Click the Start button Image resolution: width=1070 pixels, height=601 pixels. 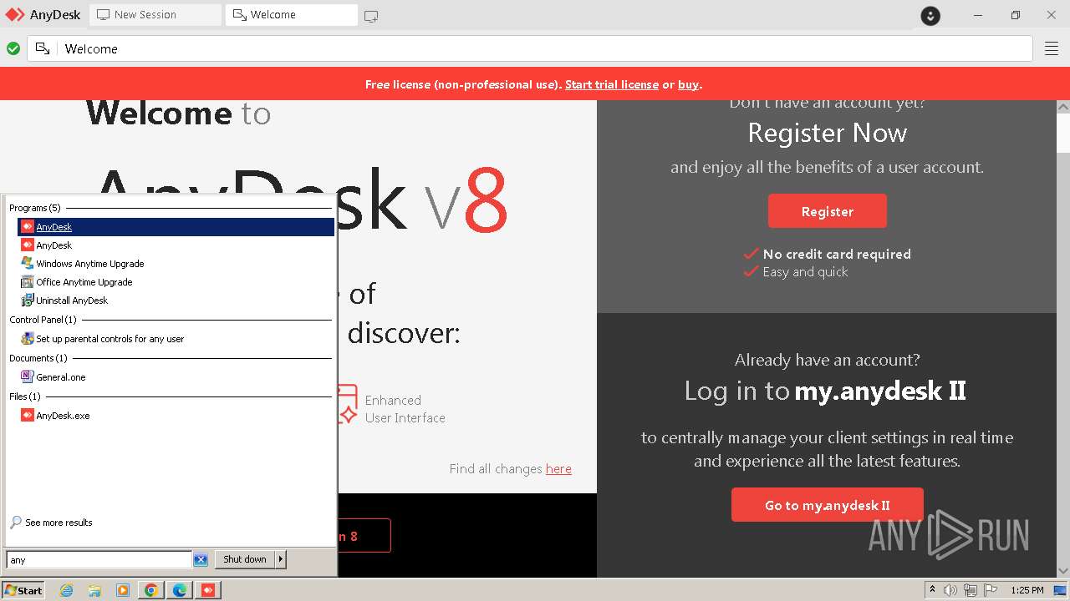(x=23, y=590)
